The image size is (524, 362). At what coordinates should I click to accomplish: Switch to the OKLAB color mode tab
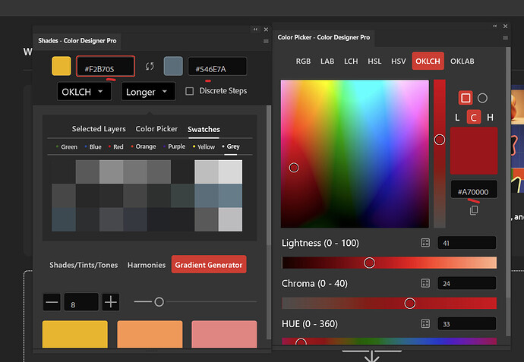point(462,61)
